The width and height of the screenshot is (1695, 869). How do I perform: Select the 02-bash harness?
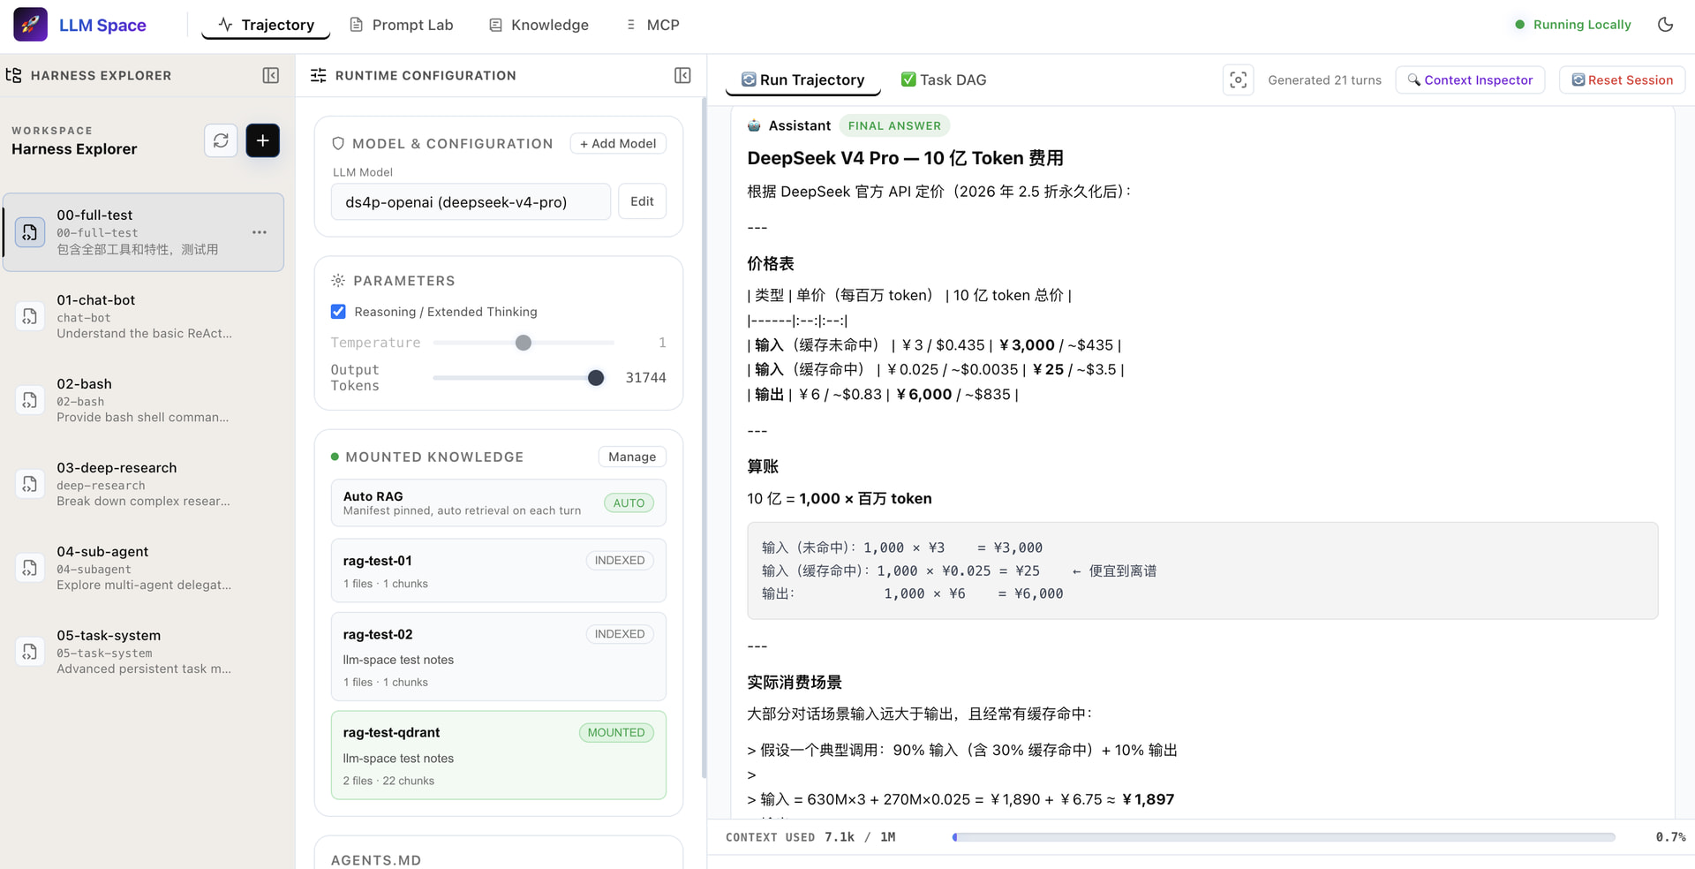pyautogui.click(x=143, y=400)
